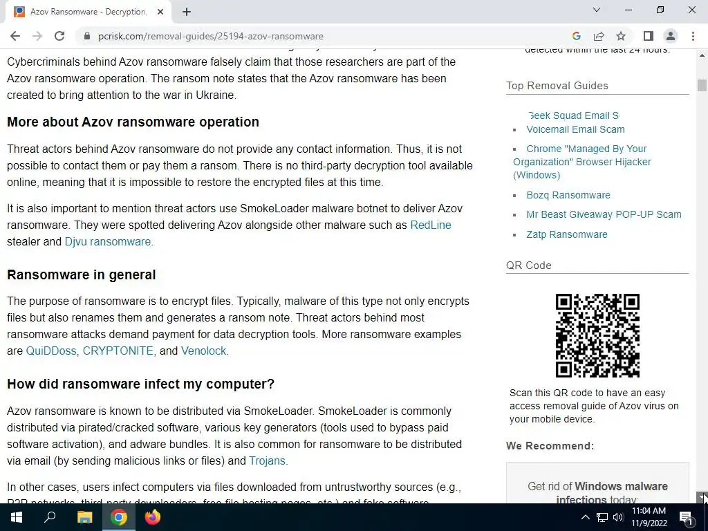Follow the CRYPTONITE link
Screen dimensions: 708x531
click(118, 351)
